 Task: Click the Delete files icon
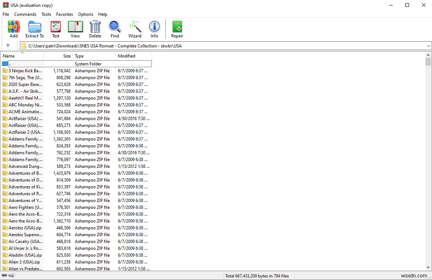click(95, 29)
